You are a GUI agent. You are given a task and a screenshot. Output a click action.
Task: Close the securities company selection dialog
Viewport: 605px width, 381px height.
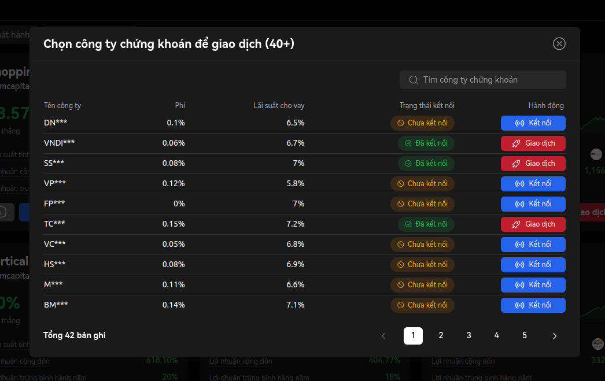click(x=559, y=44)
